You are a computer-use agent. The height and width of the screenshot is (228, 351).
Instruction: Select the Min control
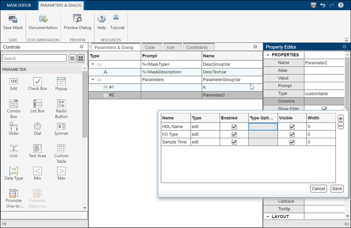click(x=37, y=173)
